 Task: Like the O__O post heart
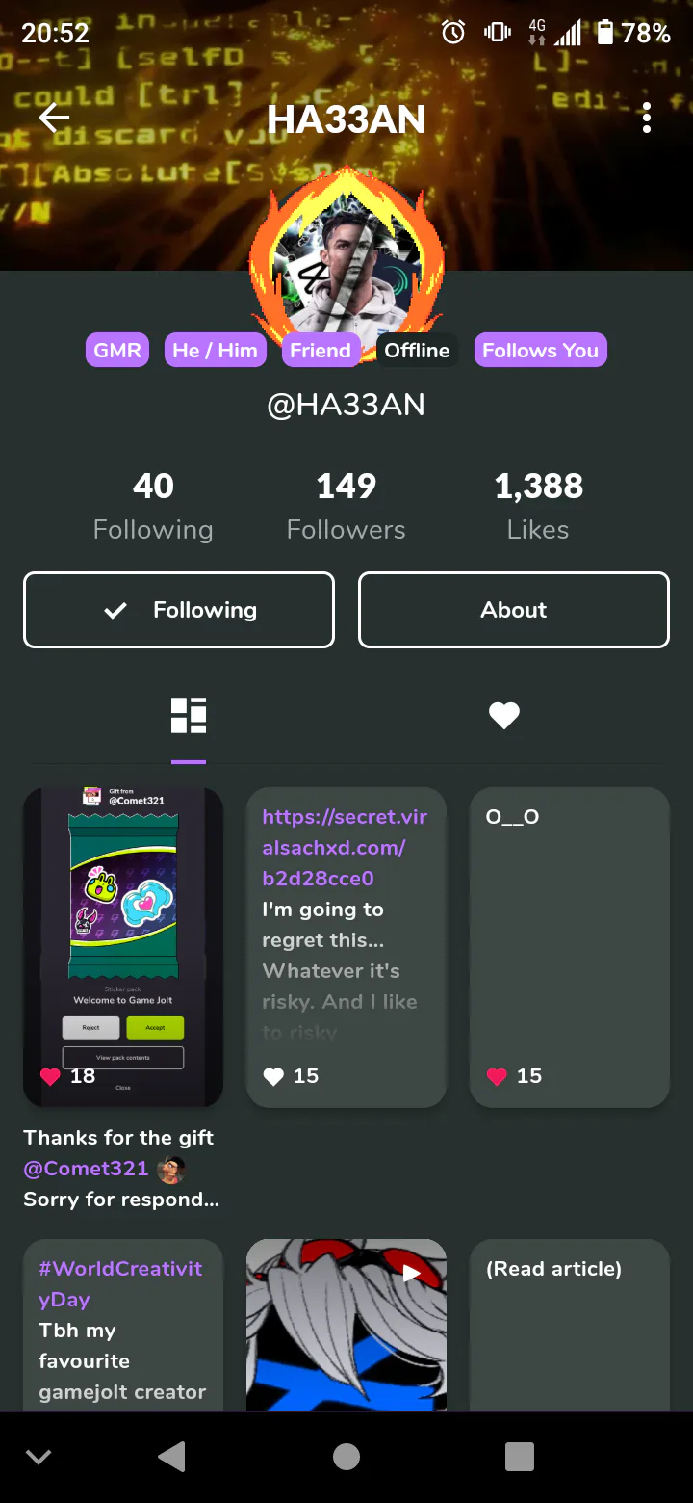click(497, 1076)
